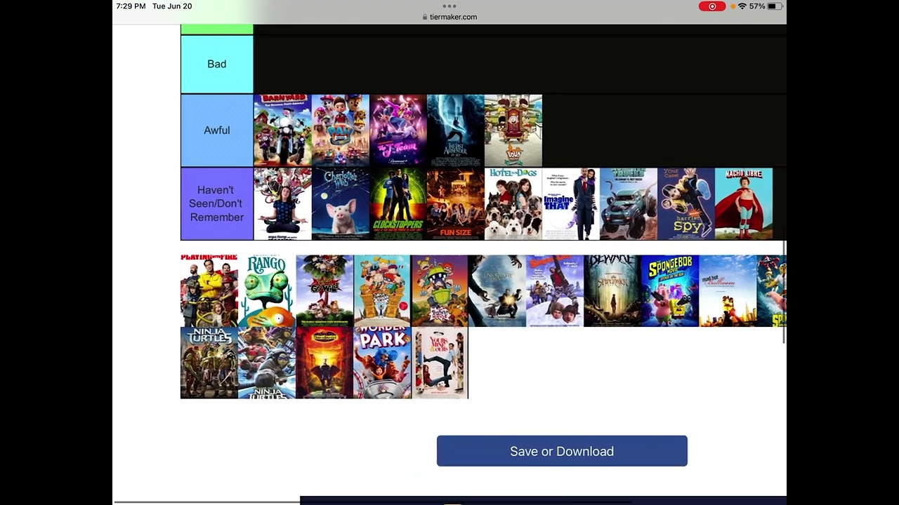The image size is (899, 505).
Task: Pick the Mad Hot Ballroom poster
Action: [x=728, y=291]
